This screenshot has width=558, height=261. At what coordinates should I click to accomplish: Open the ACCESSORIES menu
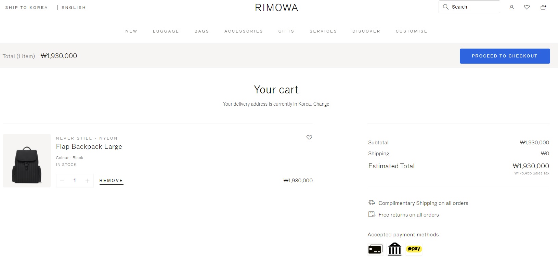click(x=244, y=31)
